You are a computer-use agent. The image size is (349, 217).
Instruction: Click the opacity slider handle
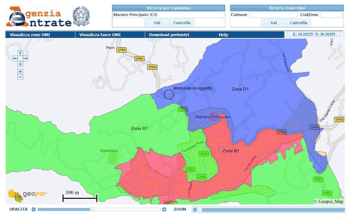coord(92,209)
